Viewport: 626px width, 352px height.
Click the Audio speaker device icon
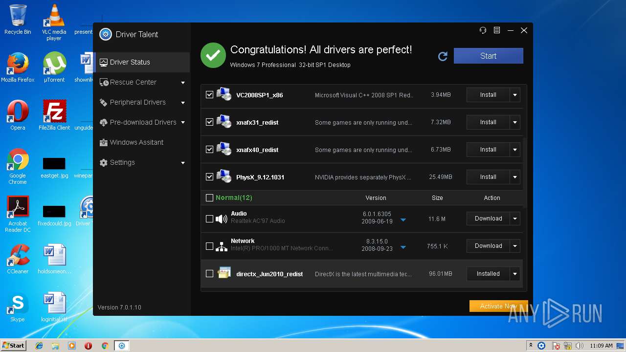pos(222,219)
